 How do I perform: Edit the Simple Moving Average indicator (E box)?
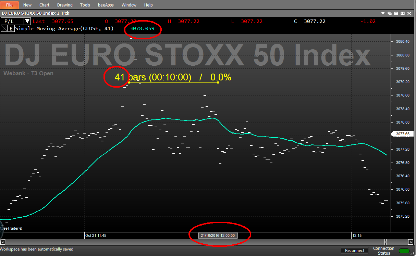(x=11, y=29)
